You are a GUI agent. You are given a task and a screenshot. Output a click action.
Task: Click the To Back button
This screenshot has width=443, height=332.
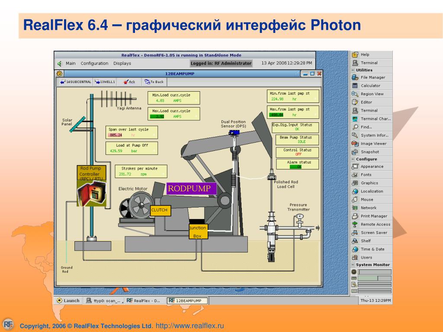pyautogui.click(x=154, y=82)
